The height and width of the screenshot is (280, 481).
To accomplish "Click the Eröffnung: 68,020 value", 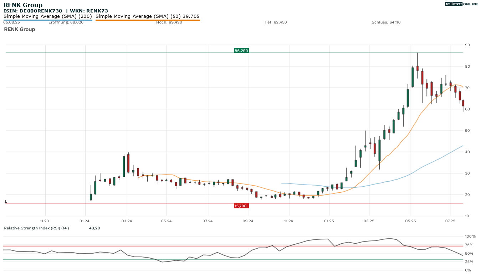I will pos(66,22).
